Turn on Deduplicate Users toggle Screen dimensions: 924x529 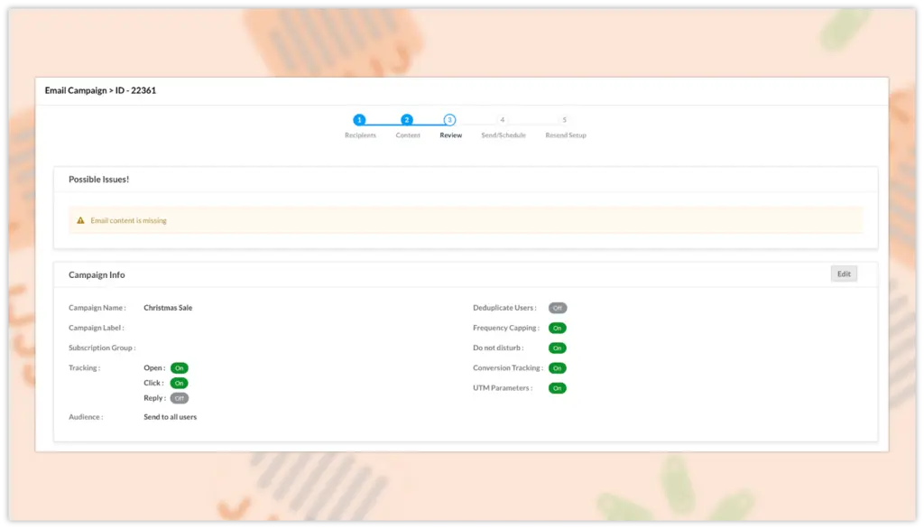558,308
